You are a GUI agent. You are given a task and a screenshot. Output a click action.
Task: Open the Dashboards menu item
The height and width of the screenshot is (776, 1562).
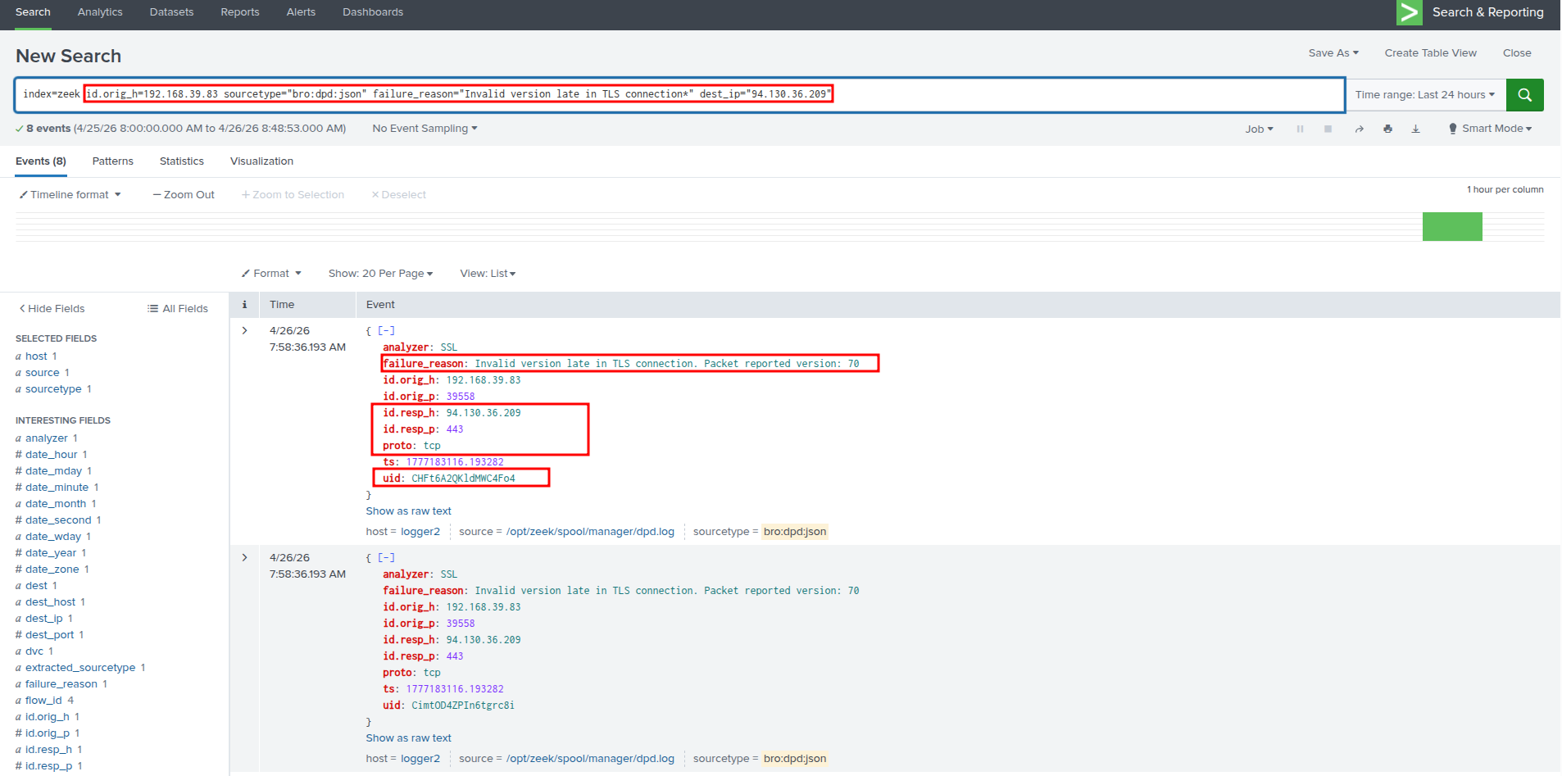(x=373, y=12)
